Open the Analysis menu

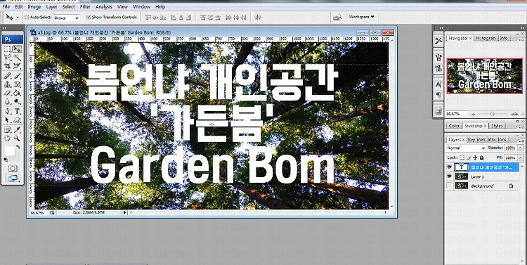(x=104, y=7)
